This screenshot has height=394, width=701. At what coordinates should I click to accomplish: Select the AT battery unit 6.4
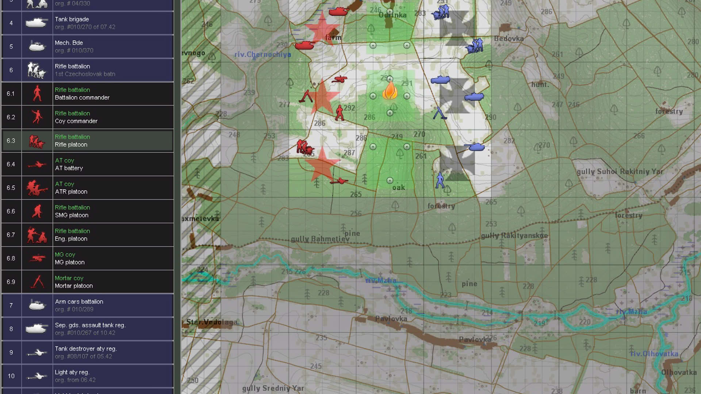click(x=88, y=164)
